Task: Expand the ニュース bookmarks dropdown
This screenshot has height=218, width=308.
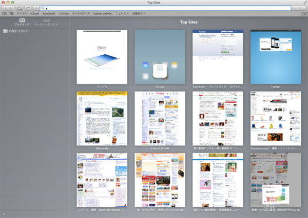Action: click(x=122, y=13)
